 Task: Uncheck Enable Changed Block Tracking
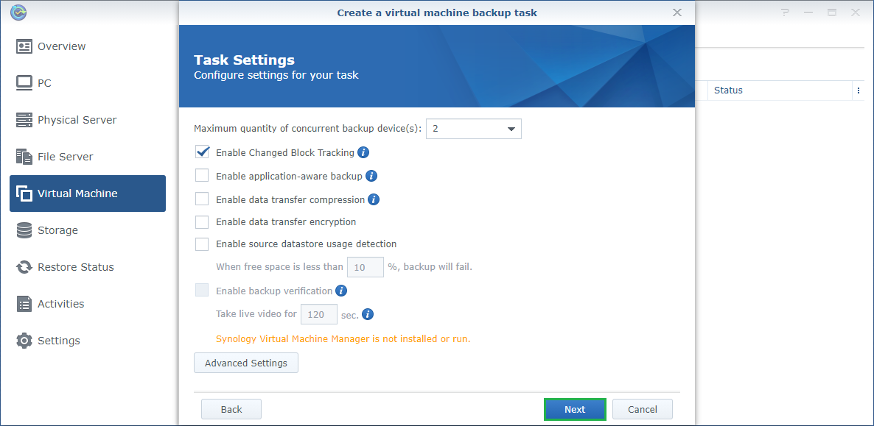pyautogui.click(x=202, y=152)
